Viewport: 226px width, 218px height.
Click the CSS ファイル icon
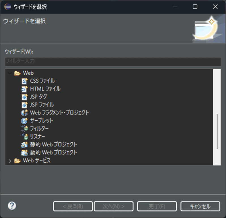pos(24,81)
